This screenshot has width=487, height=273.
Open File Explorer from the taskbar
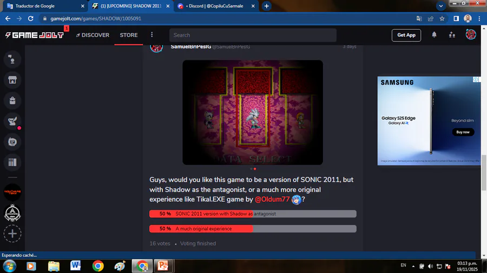pyautogui.click(x=54, y=266)
